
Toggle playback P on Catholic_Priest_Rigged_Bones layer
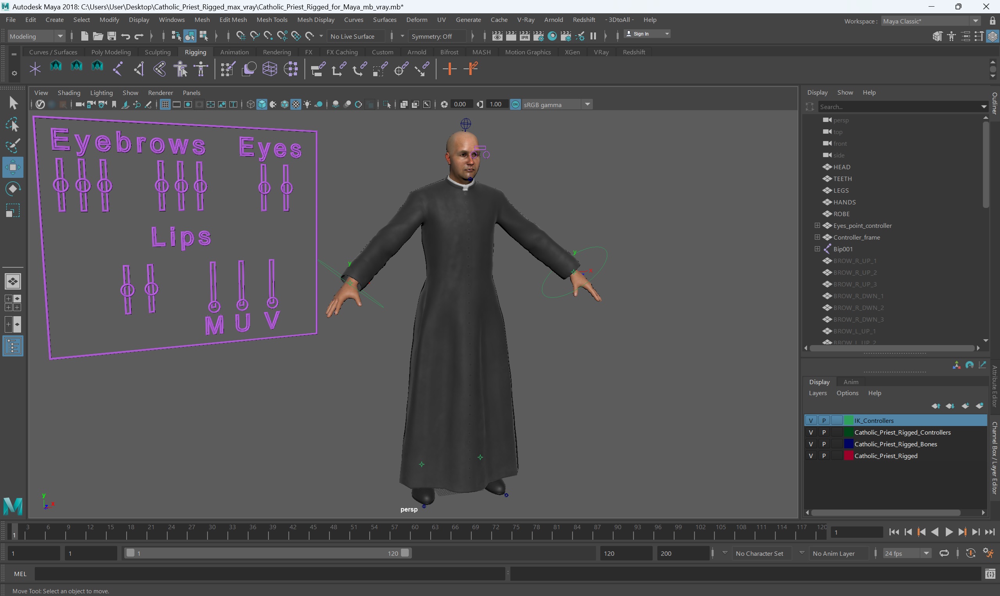click(x=824, y=444)
